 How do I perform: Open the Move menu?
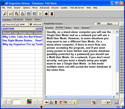pos(35,8)
